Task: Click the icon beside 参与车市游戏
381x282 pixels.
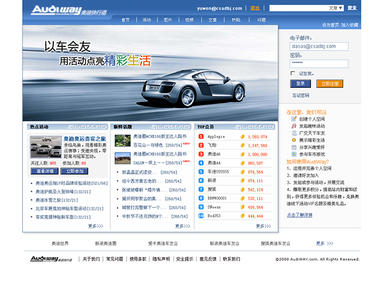Action: coord(294,154)
